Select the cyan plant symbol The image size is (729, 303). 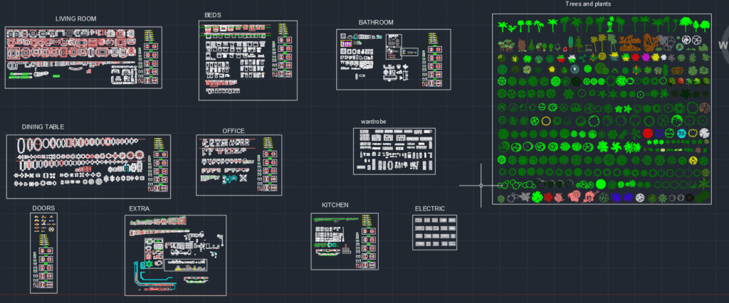coord(681,134)
